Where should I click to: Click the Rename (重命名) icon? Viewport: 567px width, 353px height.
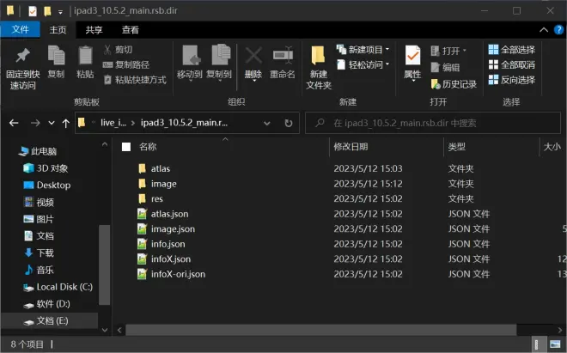click(x=283, y=62)
